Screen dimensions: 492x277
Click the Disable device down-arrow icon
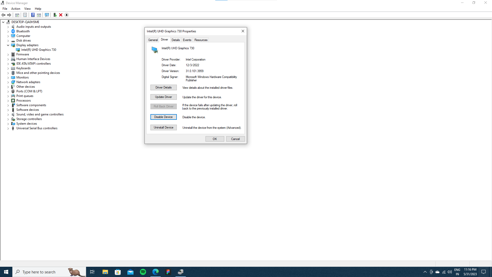(67, 15)
